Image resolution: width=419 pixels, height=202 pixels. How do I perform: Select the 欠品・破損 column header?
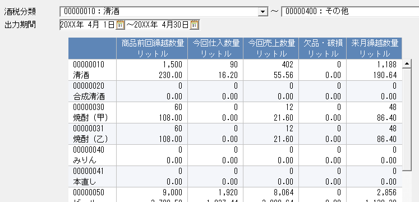[x=323, y=48]
